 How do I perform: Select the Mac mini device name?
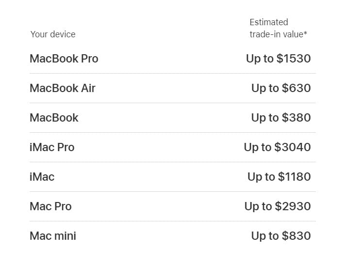pyautogui.click(x=53, y=236)
